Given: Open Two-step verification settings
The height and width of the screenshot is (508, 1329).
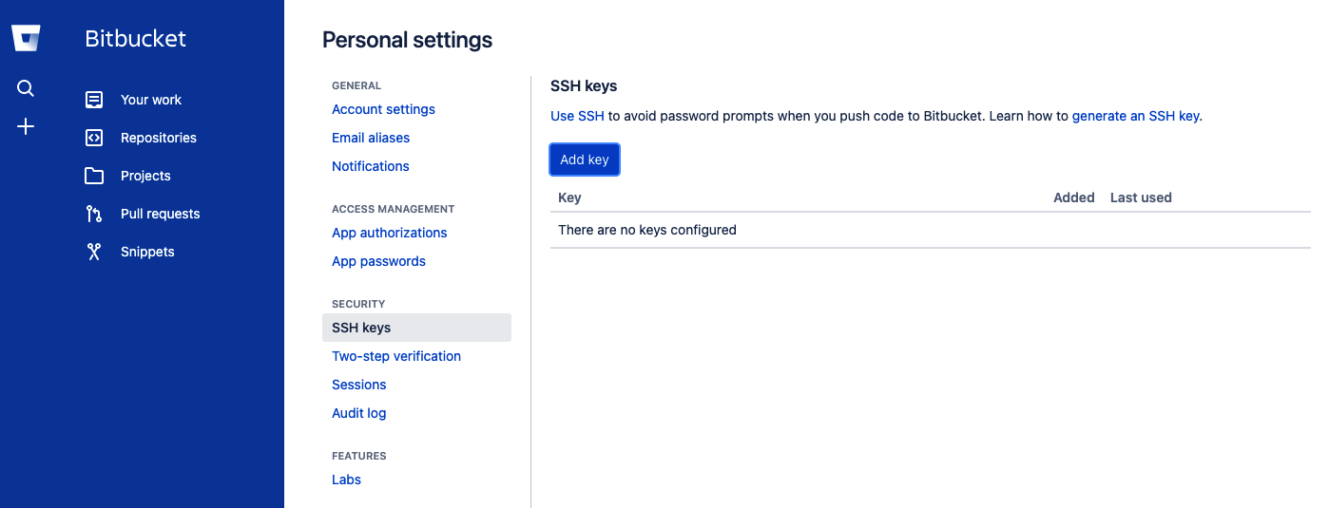Looking at the screenshot, I should click(x=395, y=356).
